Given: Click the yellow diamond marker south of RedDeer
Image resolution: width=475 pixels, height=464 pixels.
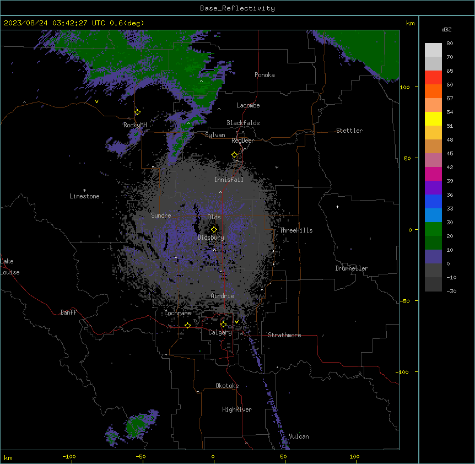Looking at the screenshot, I should pyautogui.click(x=235, y=155).
